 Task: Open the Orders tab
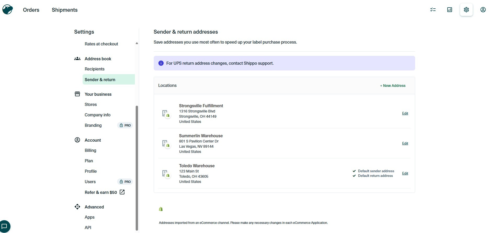pos(31,10)
